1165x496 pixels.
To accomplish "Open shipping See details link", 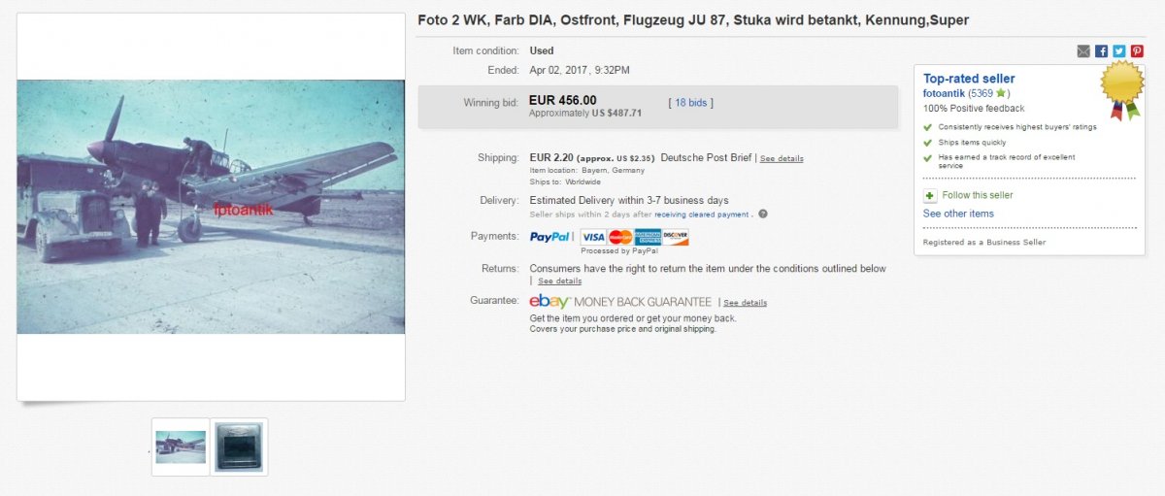I will tap(781, 158).
